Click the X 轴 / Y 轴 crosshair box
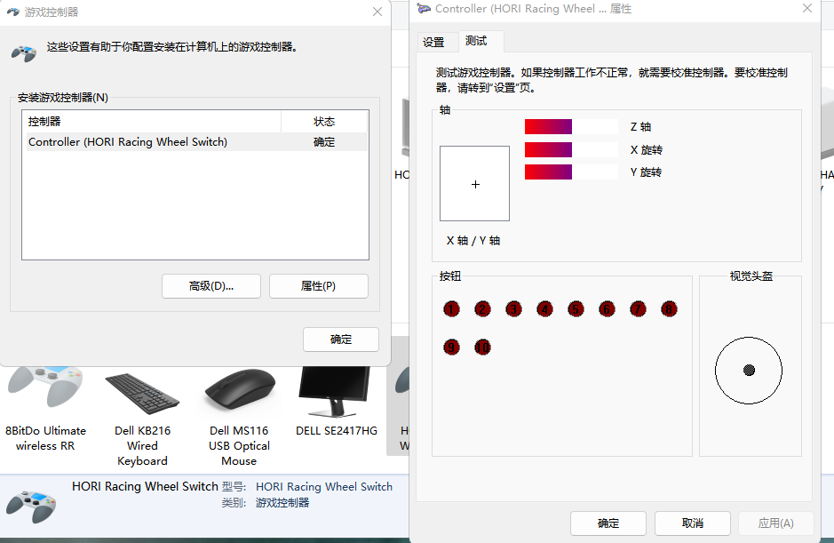 click(x=474, y=184)
